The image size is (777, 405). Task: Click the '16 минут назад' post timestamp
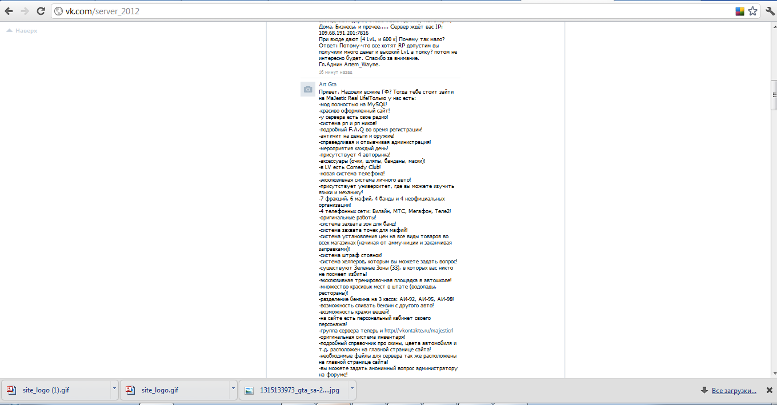coord(335,72)
